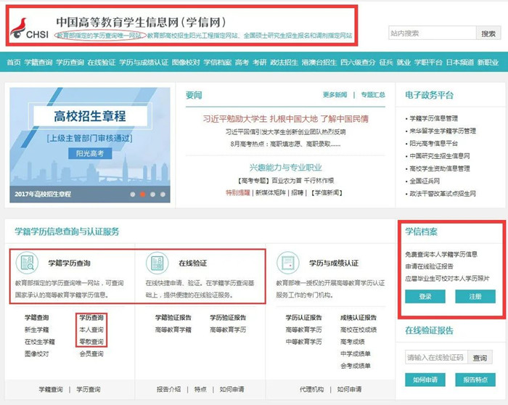Open 政法干警改革试点招生网 link
The height and width of the screenshot is (405, 508).
[443, 194]
